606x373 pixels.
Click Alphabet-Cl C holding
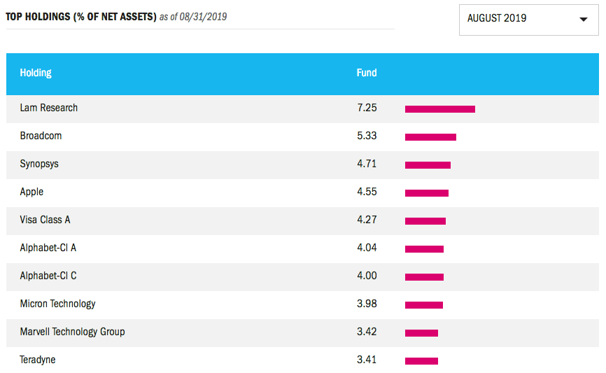[x=48, y=276]
